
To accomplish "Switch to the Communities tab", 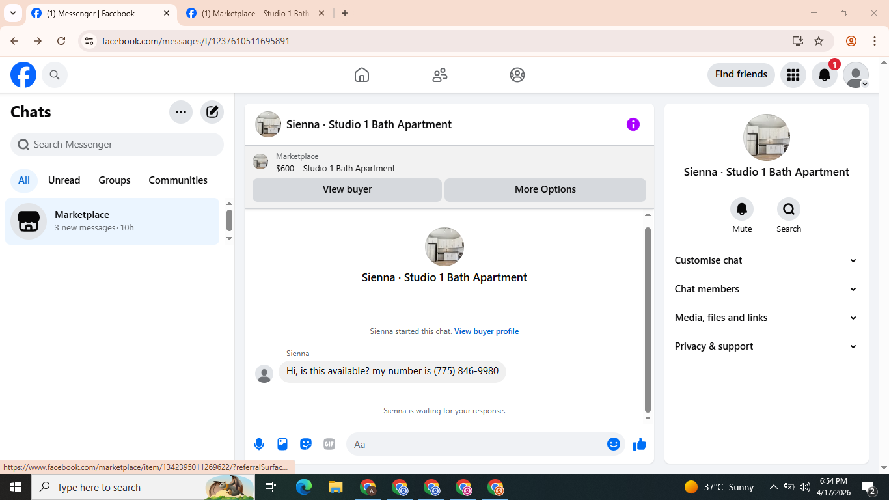I will tap(178, 180).
